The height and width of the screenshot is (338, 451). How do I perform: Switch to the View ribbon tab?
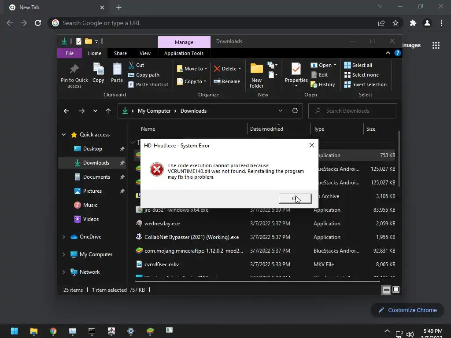click(145, 53)
